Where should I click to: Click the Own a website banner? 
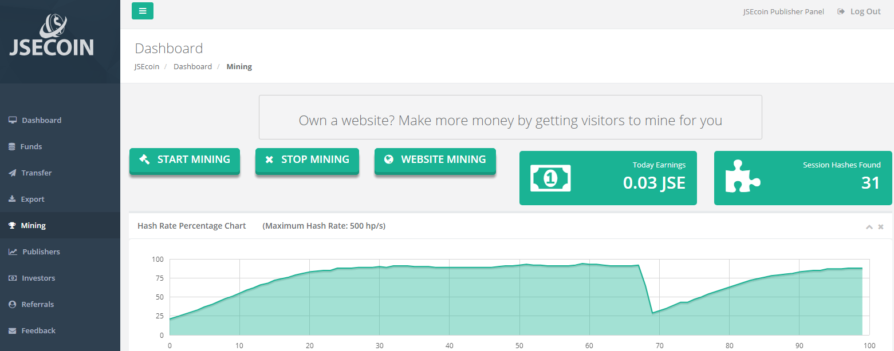point(510,117)
